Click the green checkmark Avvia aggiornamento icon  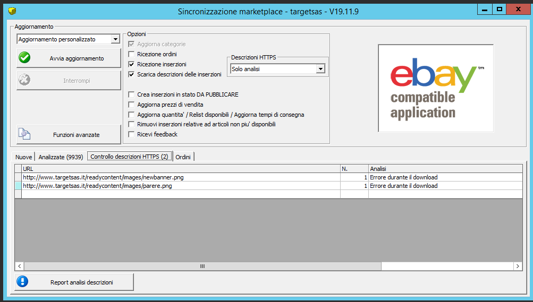[24, 58]
